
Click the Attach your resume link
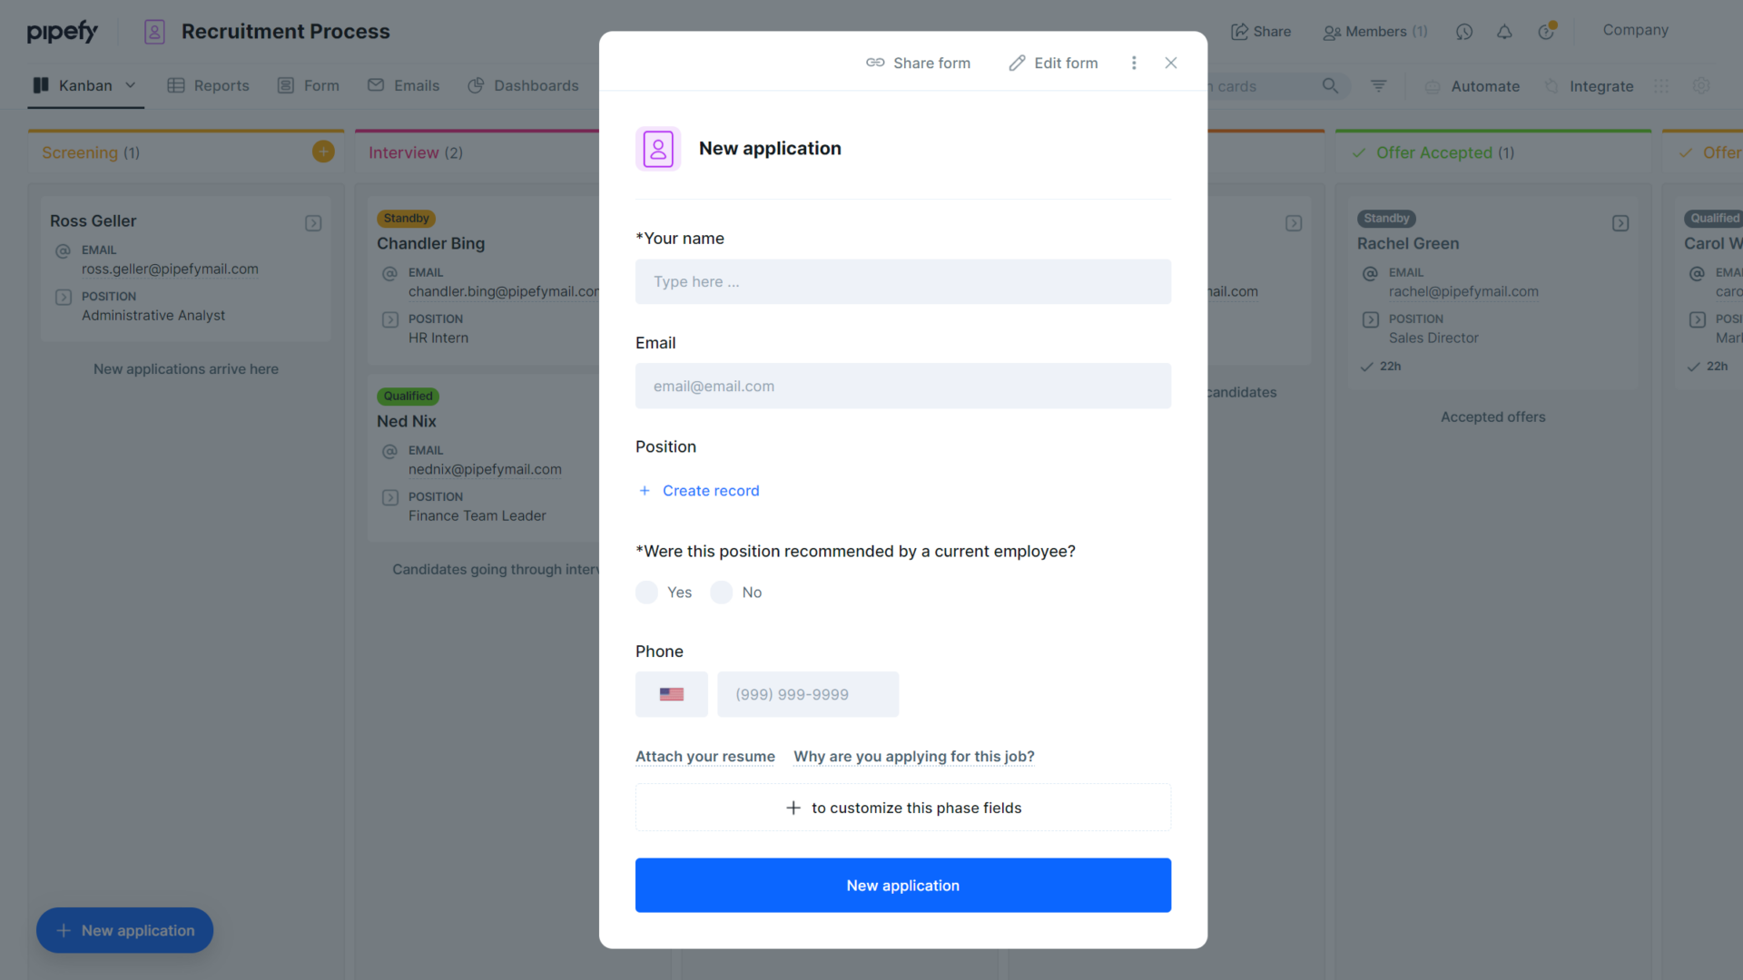pyautogui.click(x=704, y=756)
